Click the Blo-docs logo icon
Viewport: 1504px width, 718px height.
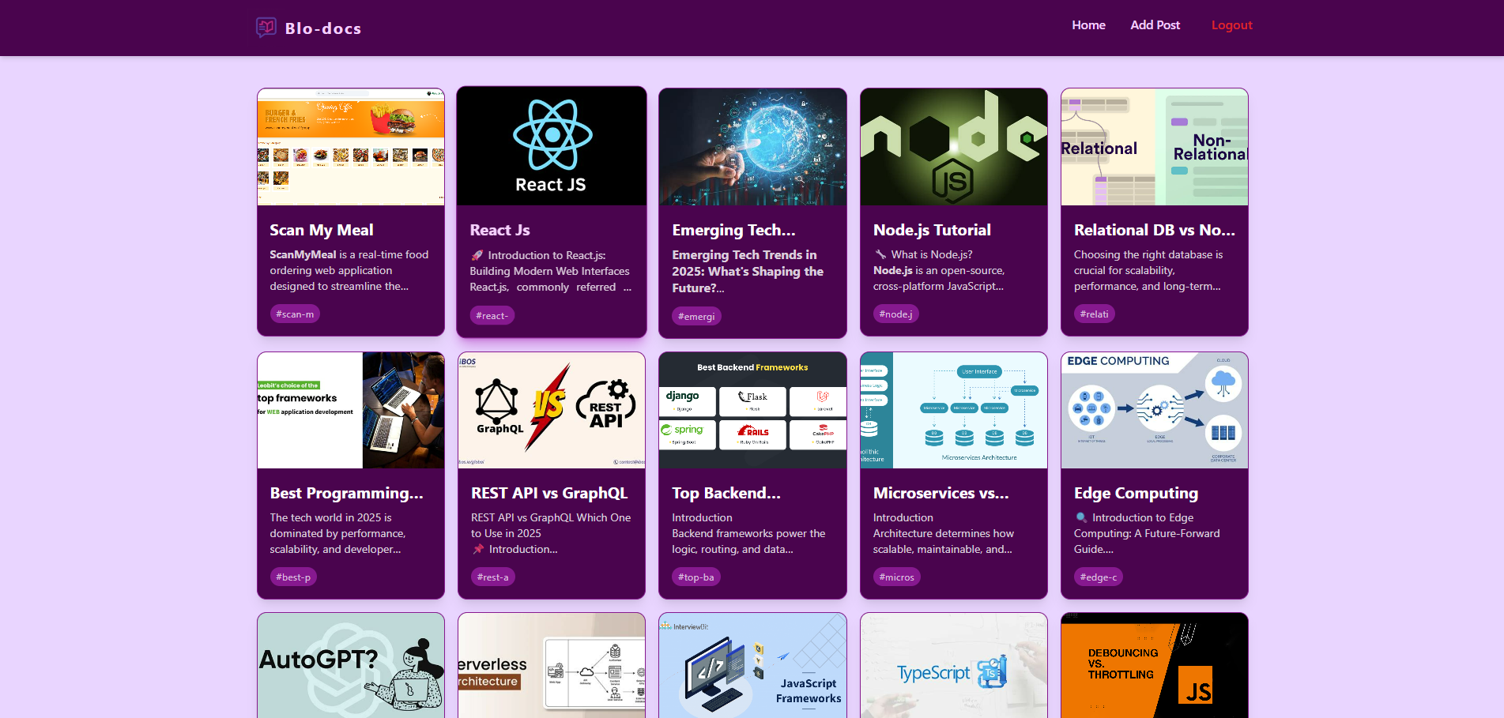tap(266, 28)
